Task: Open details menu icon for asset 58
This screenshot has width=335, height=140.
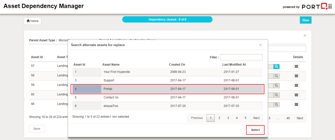Action: tap(296, 76)
